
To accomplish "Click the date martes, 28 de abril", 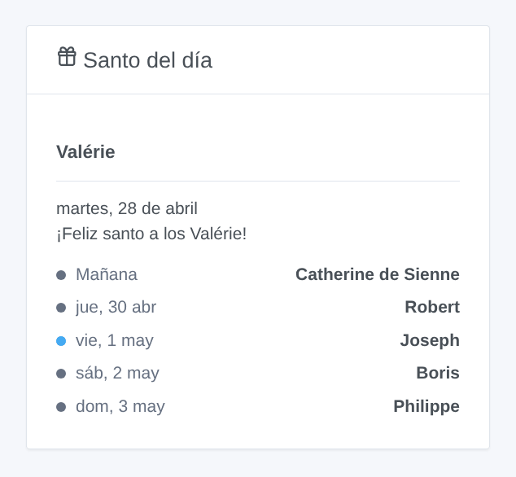I will click(127, 208).
